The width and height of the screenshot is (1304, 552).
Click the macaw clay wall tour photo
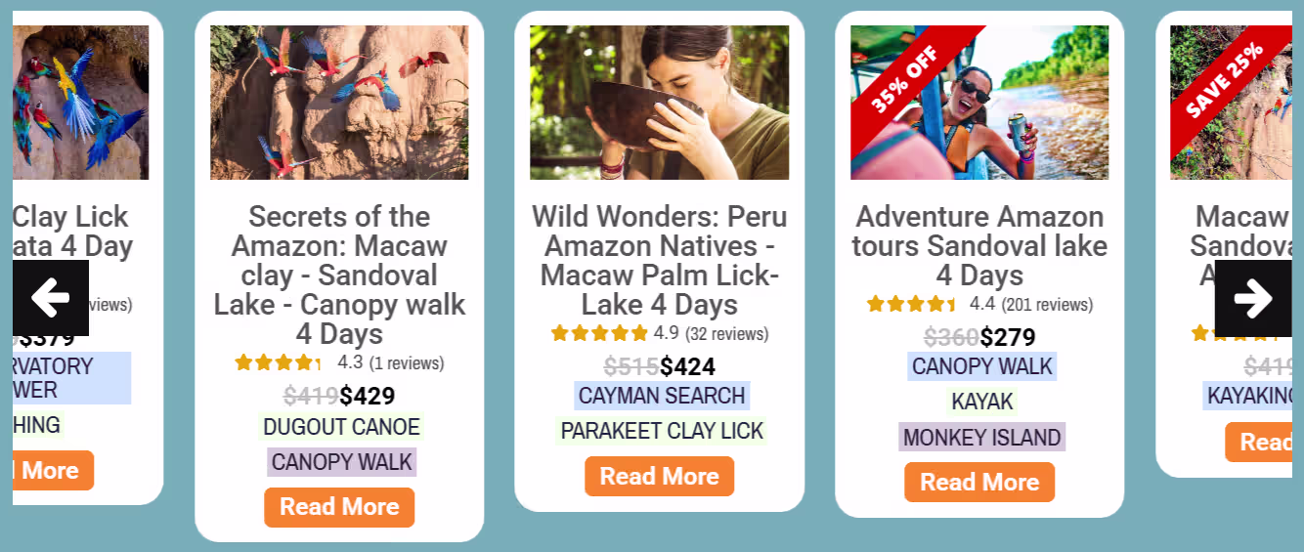(339, 103)
